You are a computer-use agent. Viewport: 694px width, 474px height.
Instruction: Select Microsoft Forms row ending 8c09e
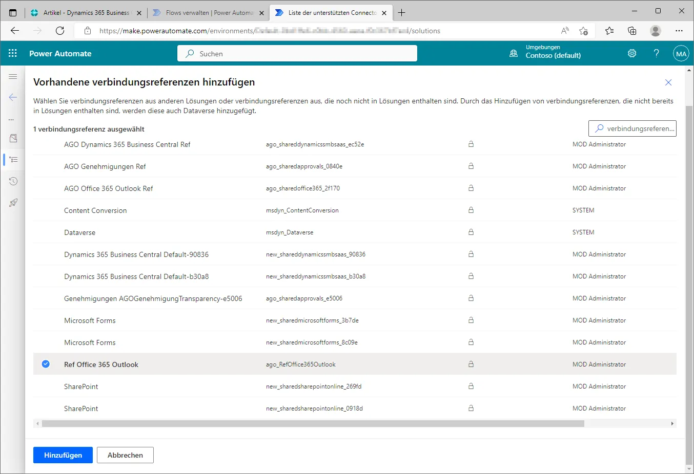(355, 342)
